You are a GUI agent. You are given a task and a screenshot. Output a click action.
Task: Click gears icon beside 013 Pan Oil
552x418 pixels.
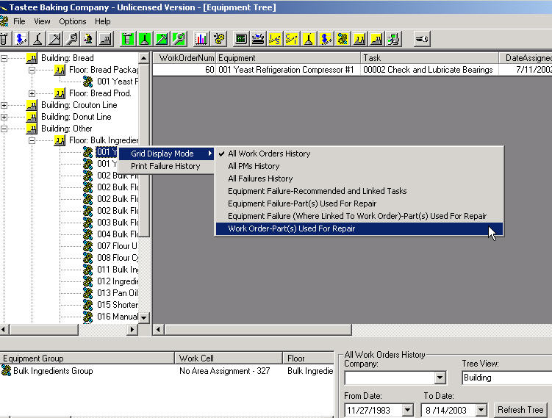click(87, 293)
